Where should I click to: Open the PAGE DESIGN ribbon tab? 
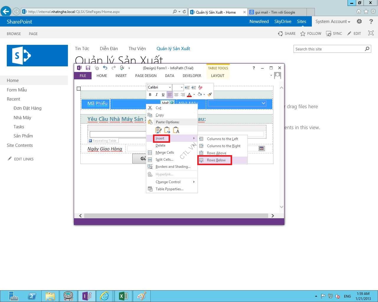click(146, 76)
